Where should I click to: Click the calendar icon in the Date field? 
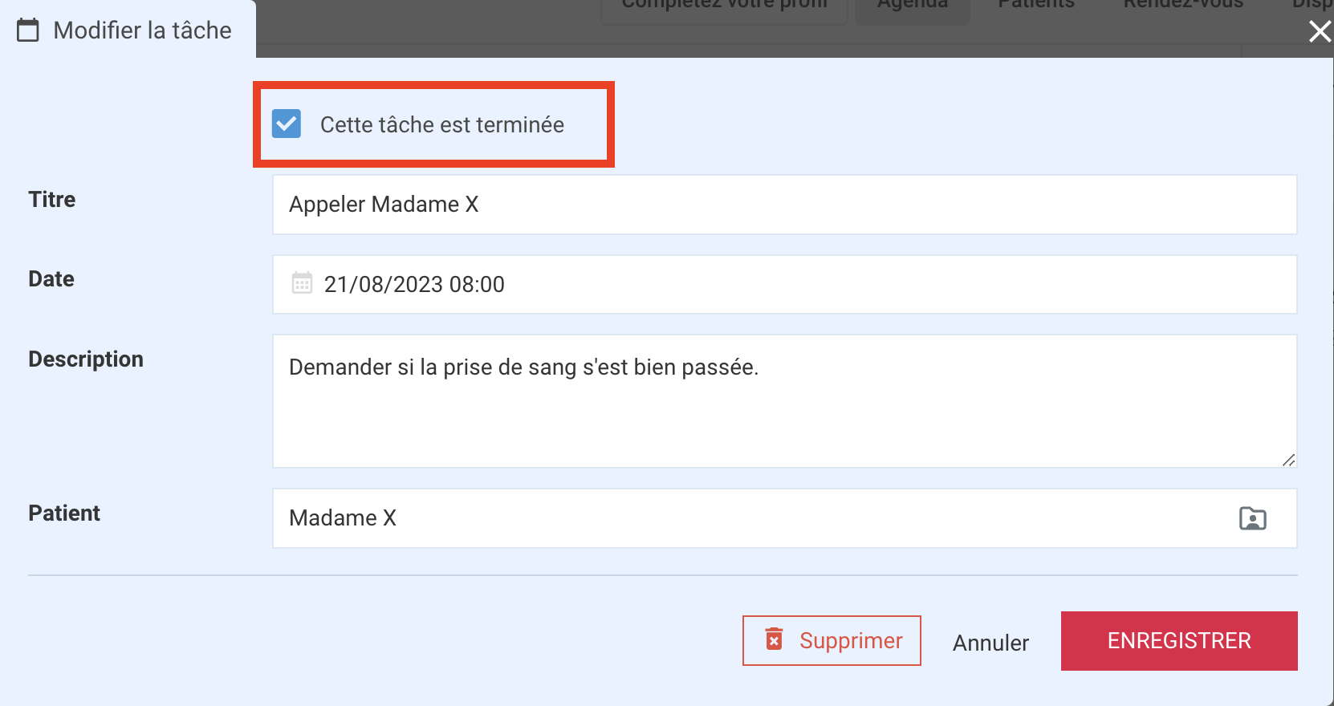click(x=302, y=283)
